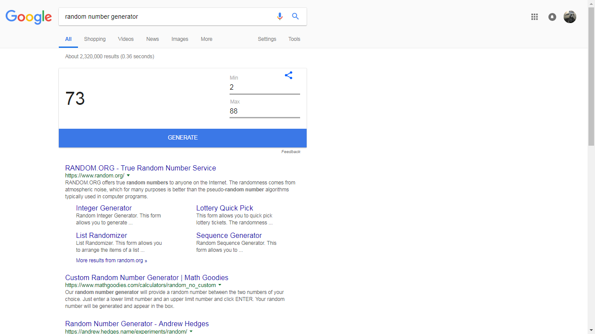The width and height of the screenshot is (595, 334).
Task: Click the generated number 73
Action: tap(75, 99)
